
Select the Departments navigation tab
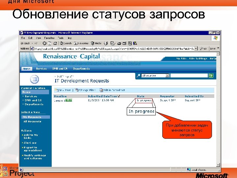(81, 69)
